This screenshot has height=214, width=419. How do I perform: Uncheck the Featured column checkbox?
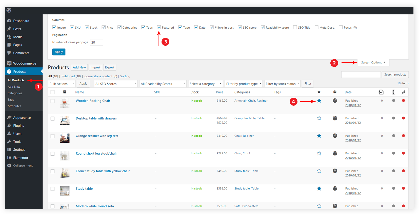click(159, 28)
